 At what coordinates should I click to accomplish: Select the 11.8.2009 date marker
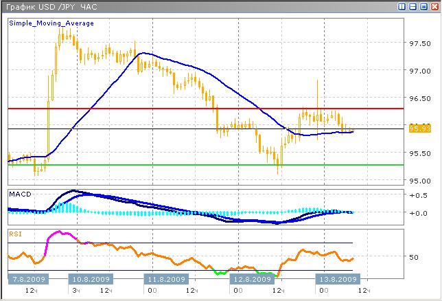[165, 280]
